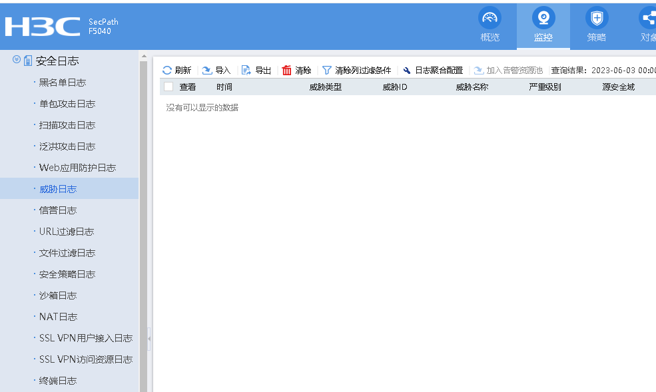Image resolution: width=656 pixels, height=392 pixels.
Task: Click the 导出 button label
Action: point(263,70)
